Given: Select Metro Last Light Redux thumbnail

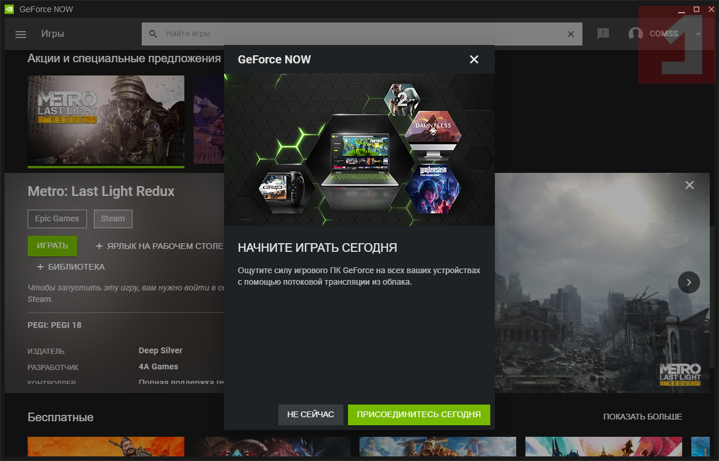Looking at the screenshot, I should tap(106, 120).
